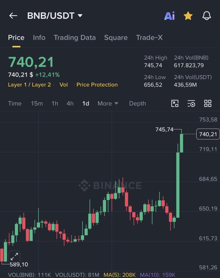
Task: Tap the Price Protection label
Action: [x=97, y=85]
